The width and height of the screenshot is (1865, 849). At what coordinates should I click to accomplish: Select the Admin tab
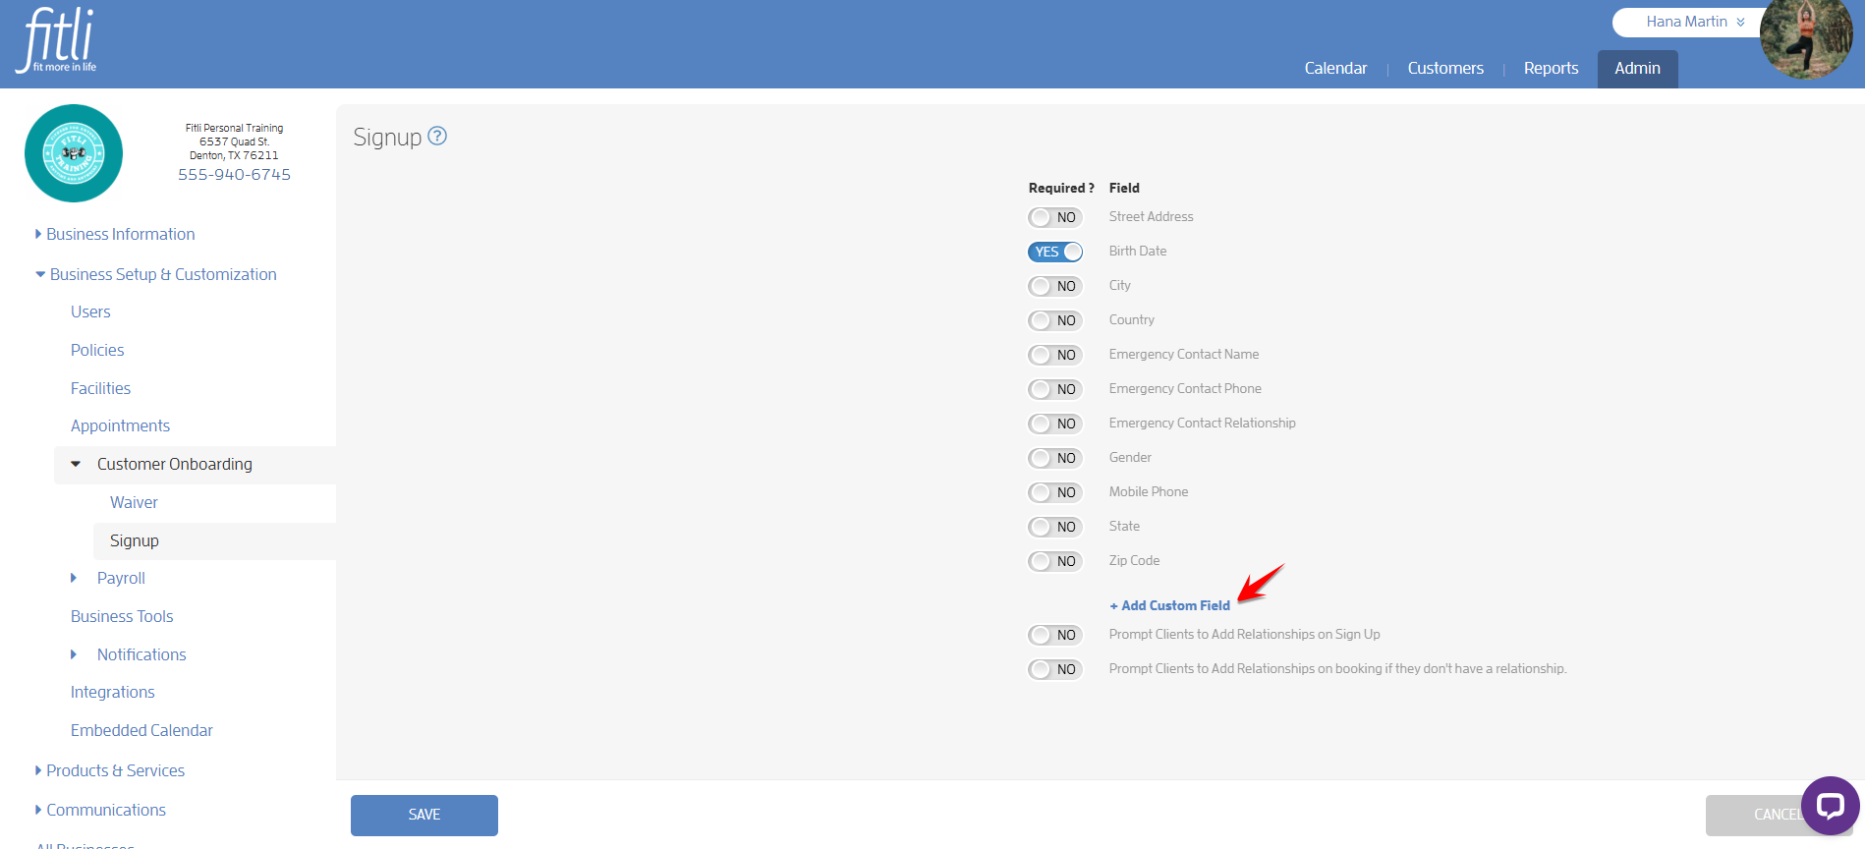pos(1637,69)
